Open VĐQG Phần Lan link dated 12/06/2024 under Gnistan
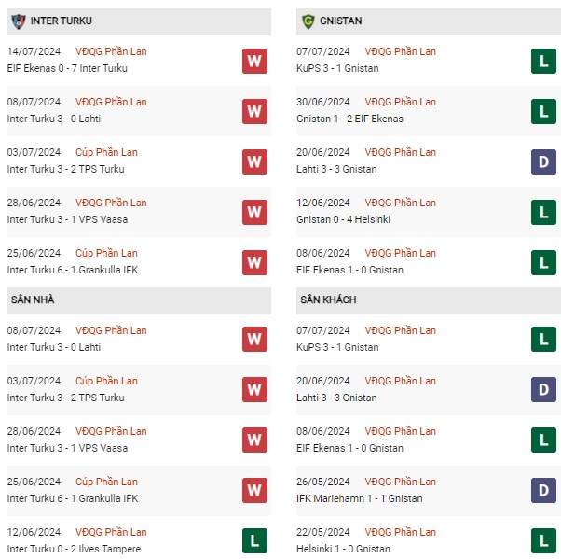The height and width of the screenshot is (559, 561). [x=400, y=203]
